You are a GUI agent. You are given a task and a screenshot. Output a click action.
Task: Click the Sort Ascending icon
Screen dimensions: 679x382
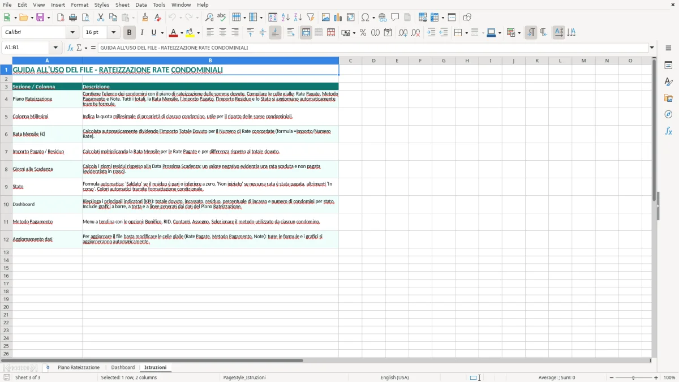point(286,18)
